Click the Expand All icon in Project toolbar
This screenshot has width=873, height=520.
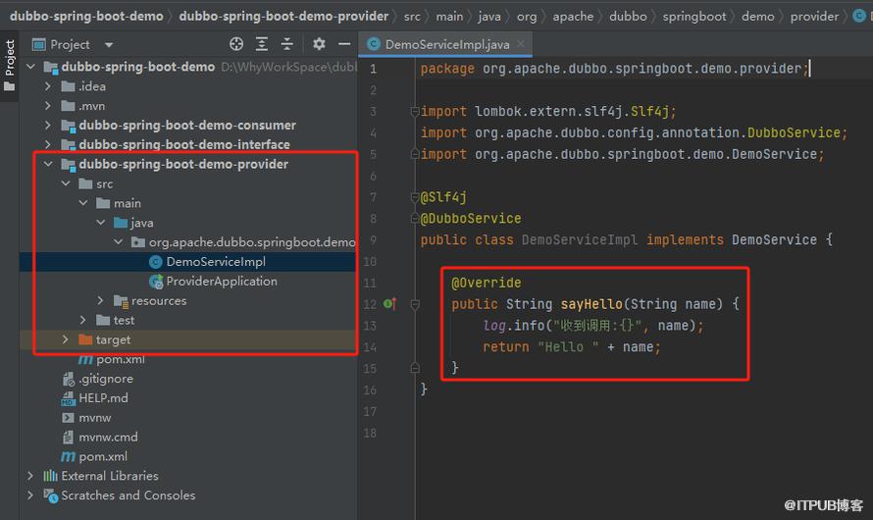point(262,44)
